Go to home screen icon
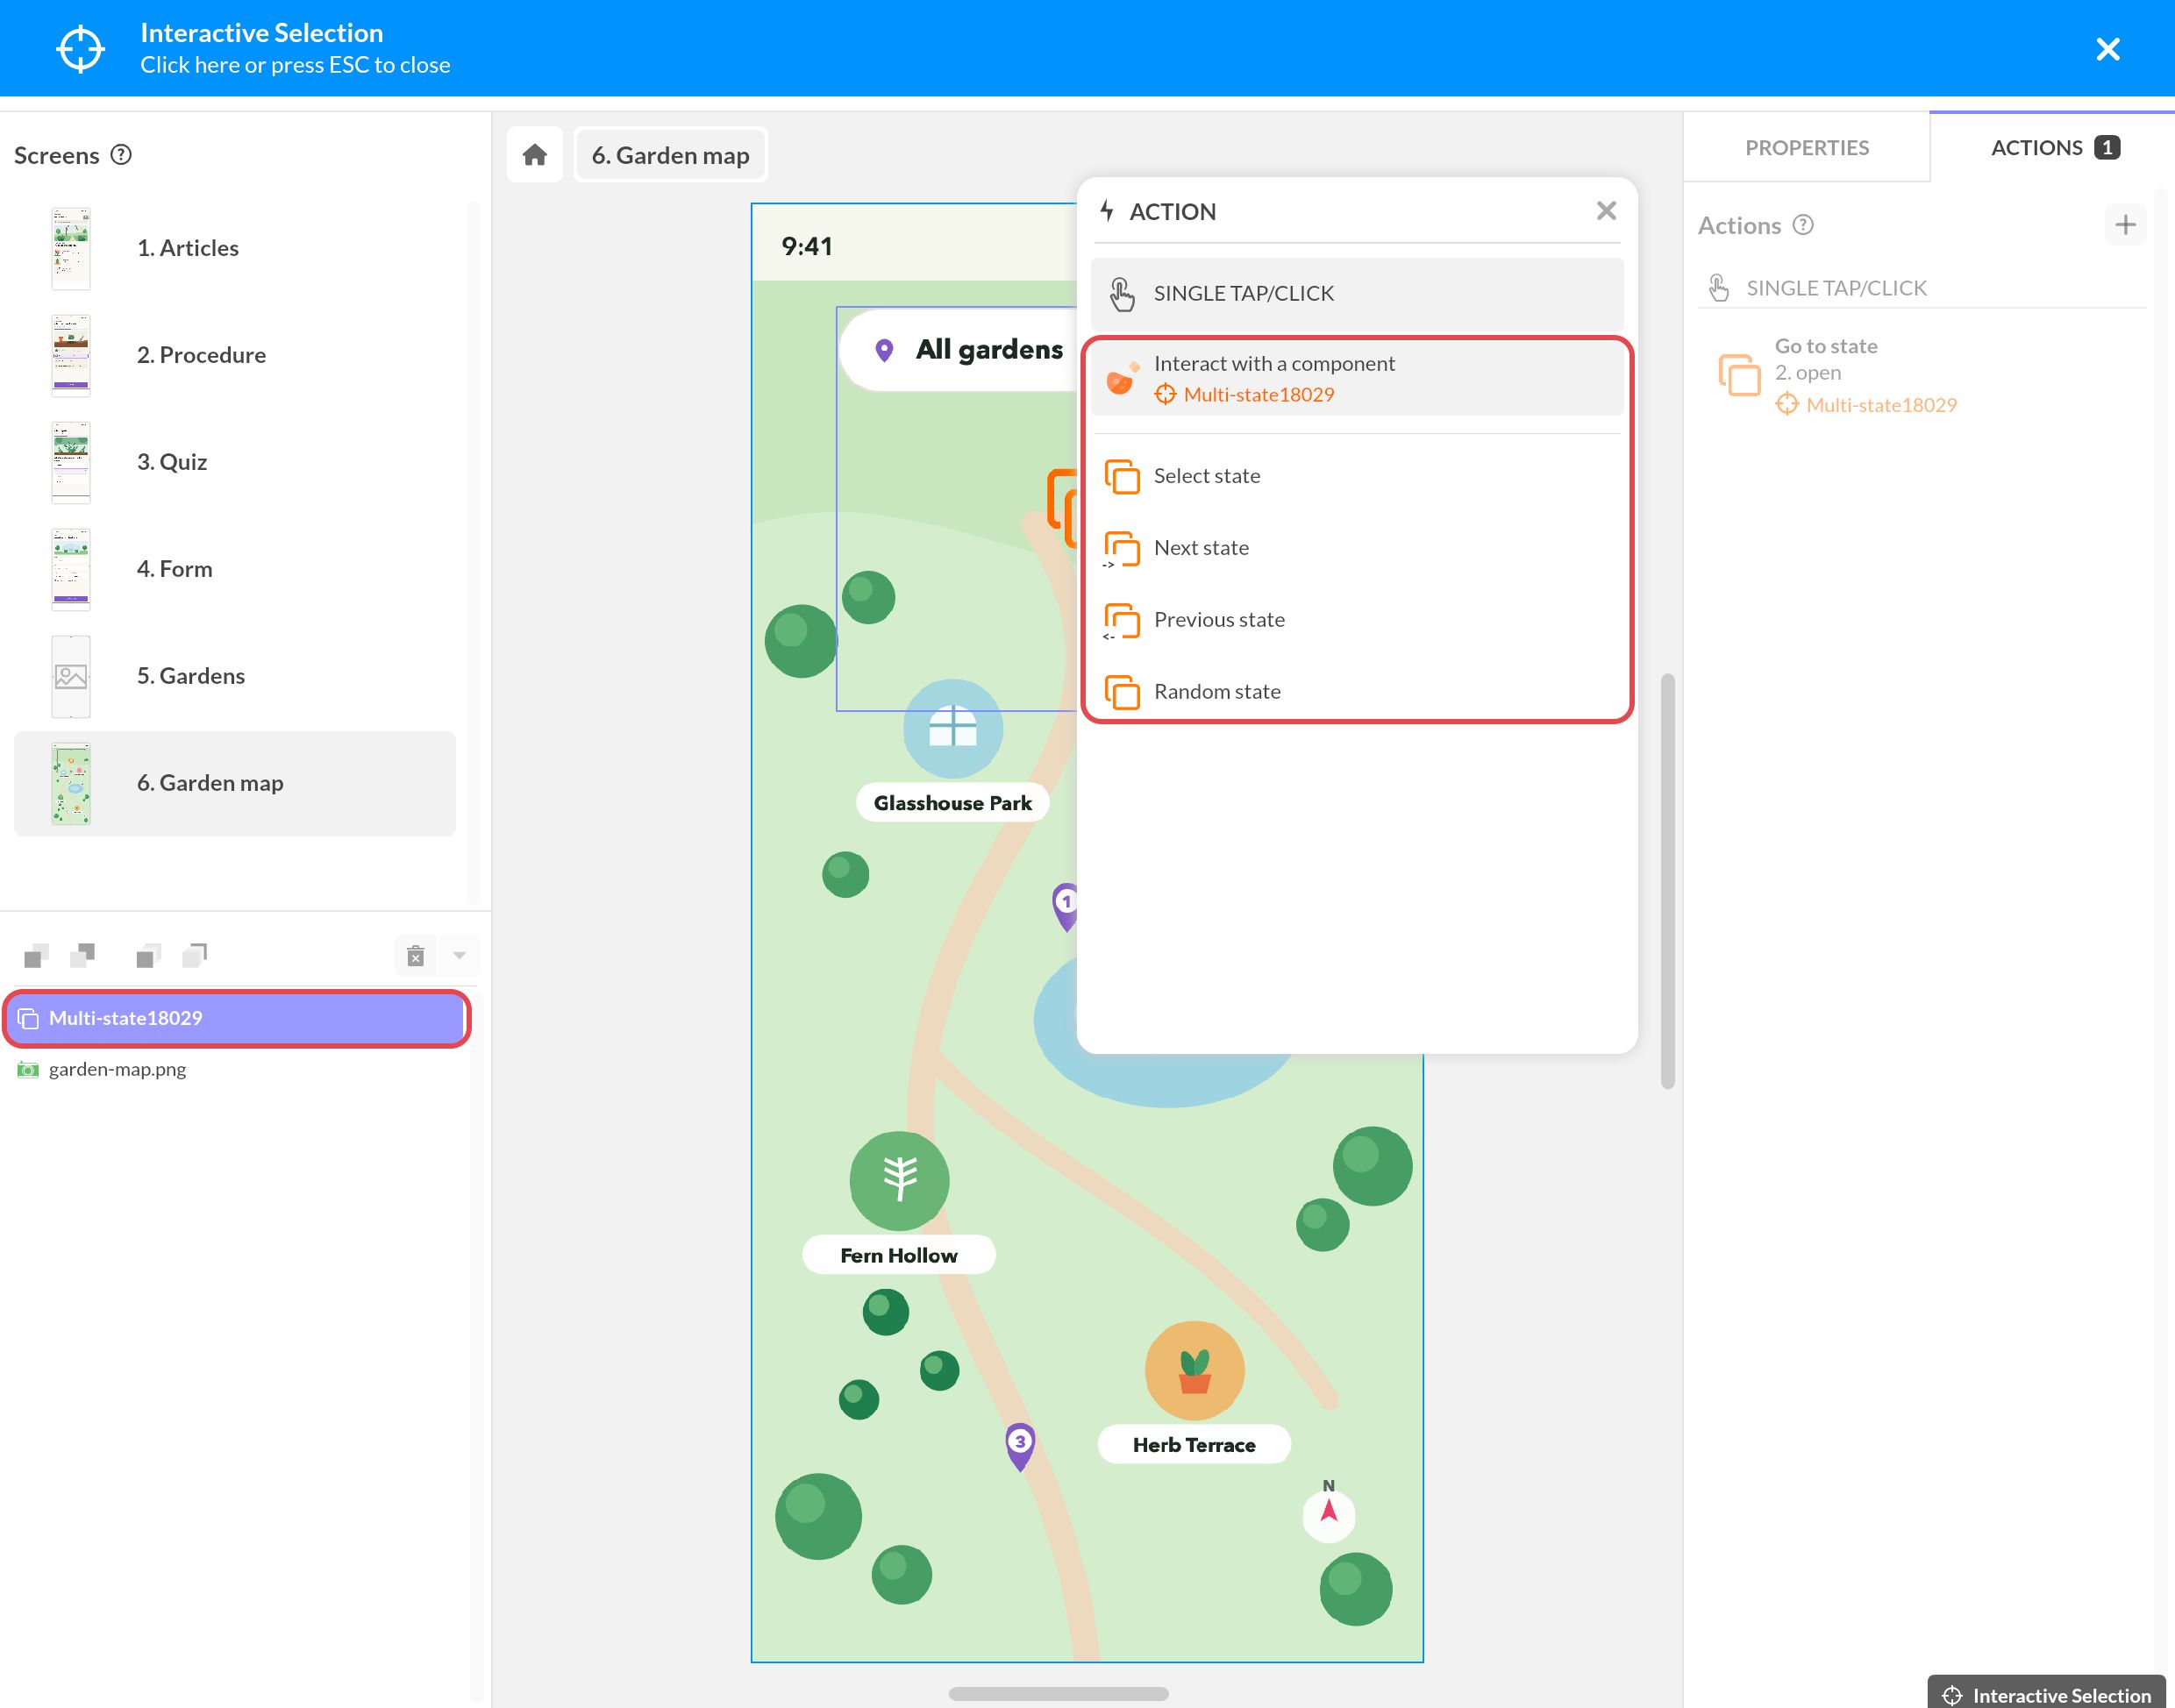Screen dimensions: 2175x1708 (x=535, y=155)
